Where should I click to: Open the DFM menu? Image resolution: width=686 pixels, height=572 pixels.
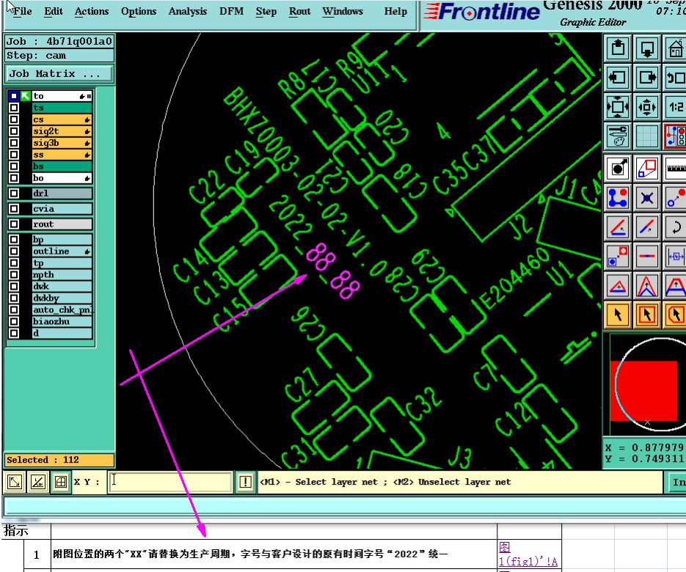pos(231,12)
